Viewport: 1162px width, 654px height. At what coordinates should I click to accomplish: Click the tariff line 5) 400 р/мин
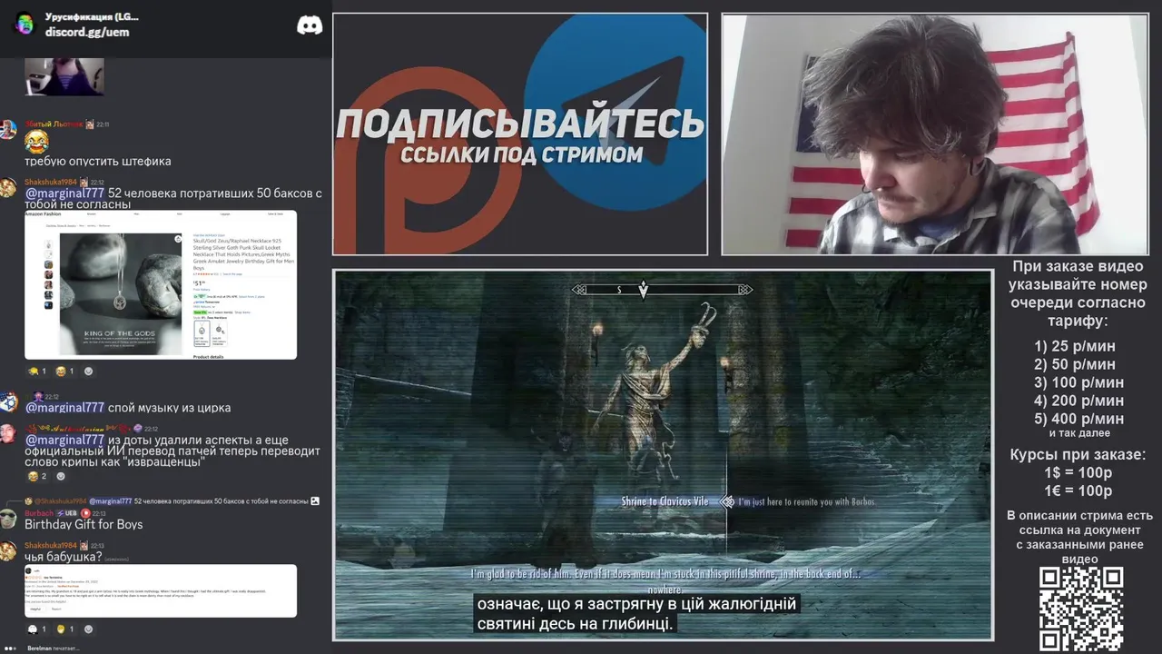pyautogui.click(x=1078, y=419)
